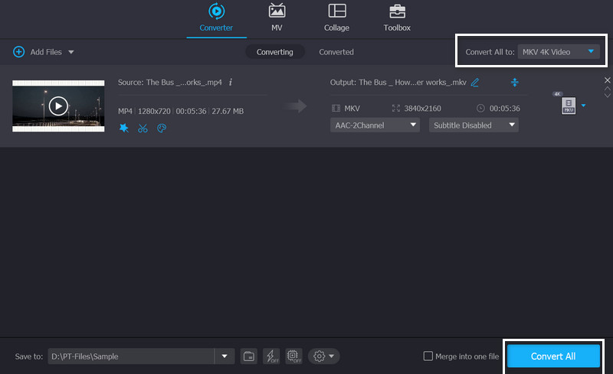The image size is (613, 374).
Task: Click the magic wand edit effects icon
Action: pyautogui.click(x=123, y=128)
